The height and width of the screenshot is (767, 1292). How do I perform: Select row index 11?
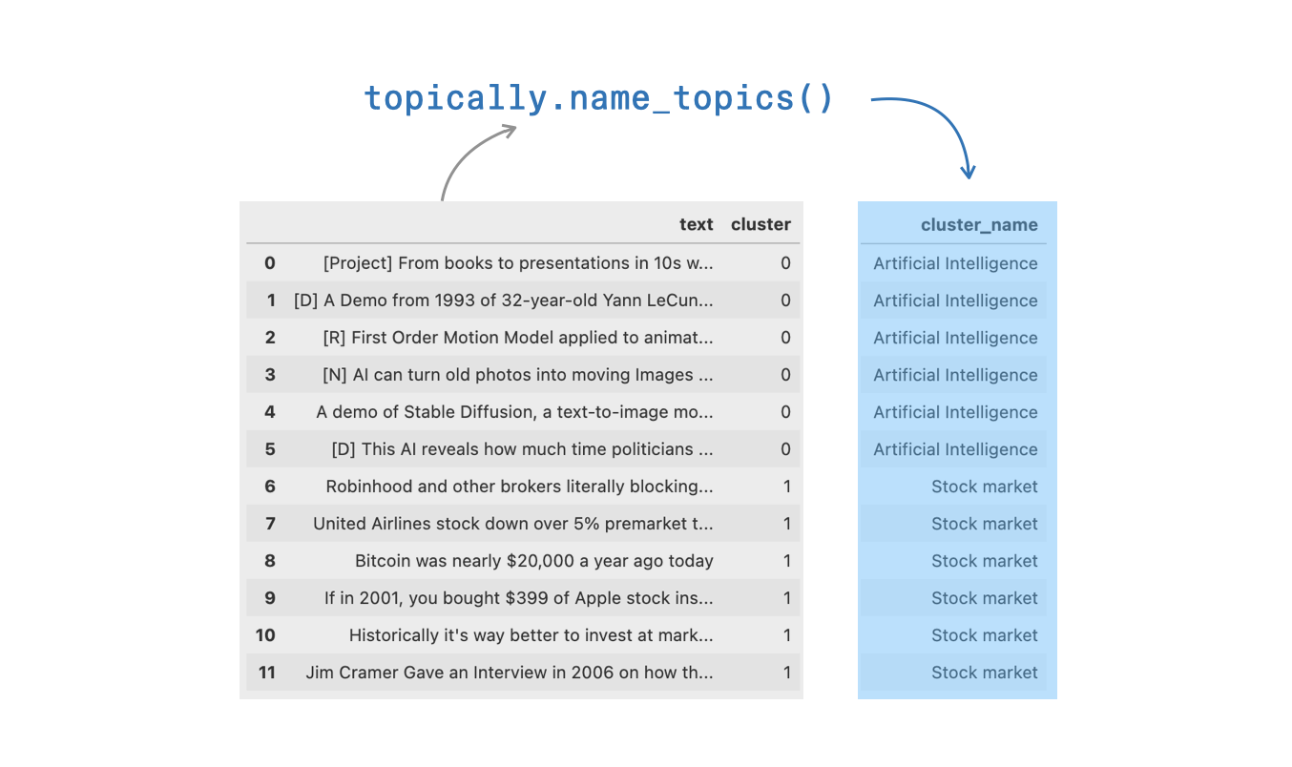coord(267,673)
